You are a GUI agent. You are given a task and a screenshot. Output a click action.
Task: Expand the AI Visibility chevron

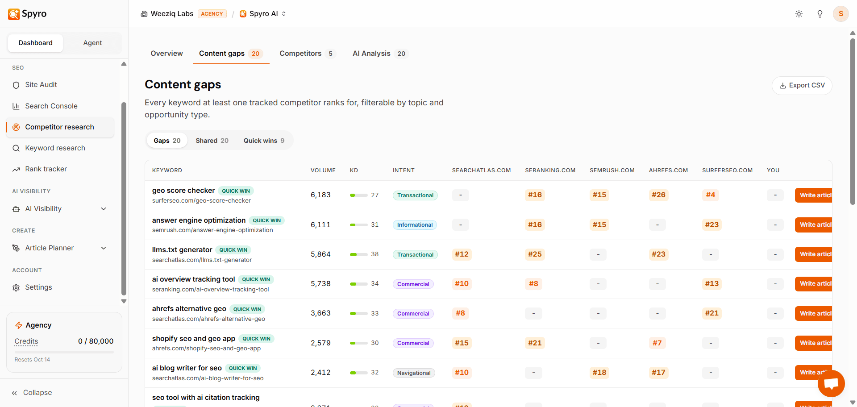(x=104, y=209)
